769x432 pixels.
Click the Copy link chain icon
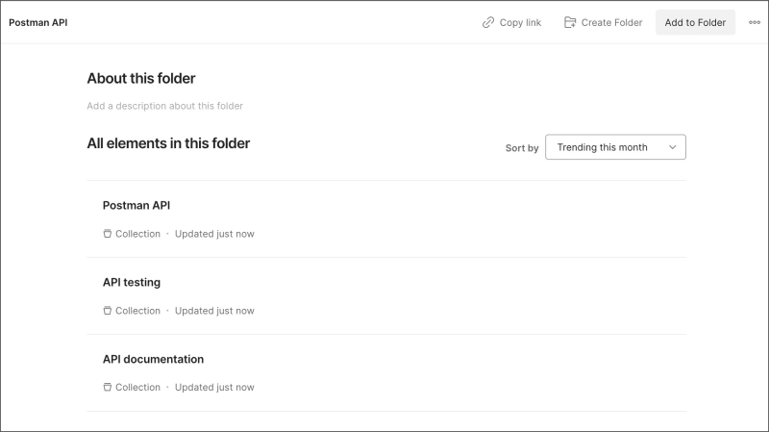coord(488,22)
